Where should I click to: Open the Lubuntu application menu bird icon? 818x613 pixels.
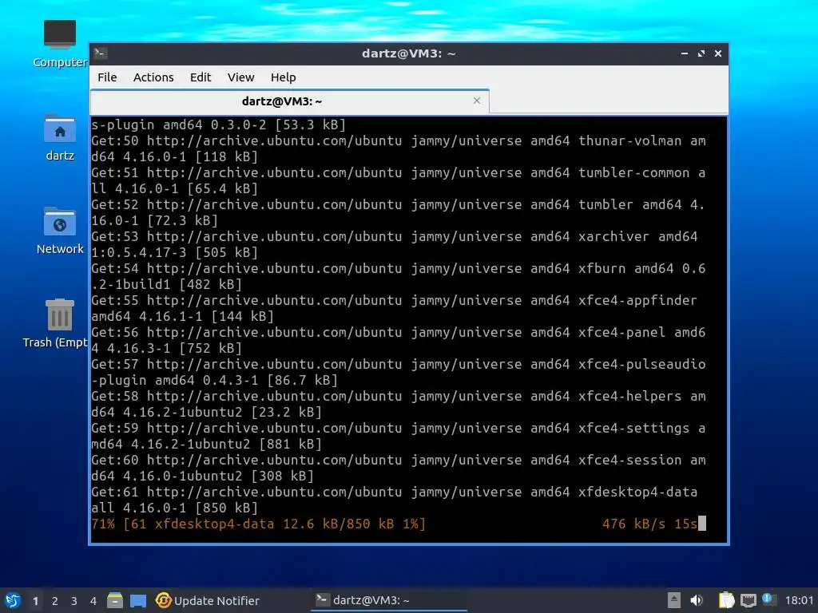(x=13, y=600)
